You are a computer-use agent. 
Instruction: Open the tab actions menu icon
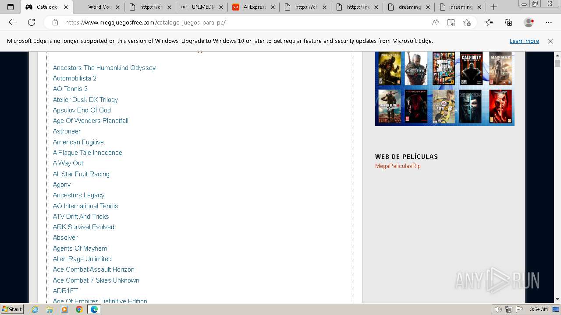pos(11,7)
